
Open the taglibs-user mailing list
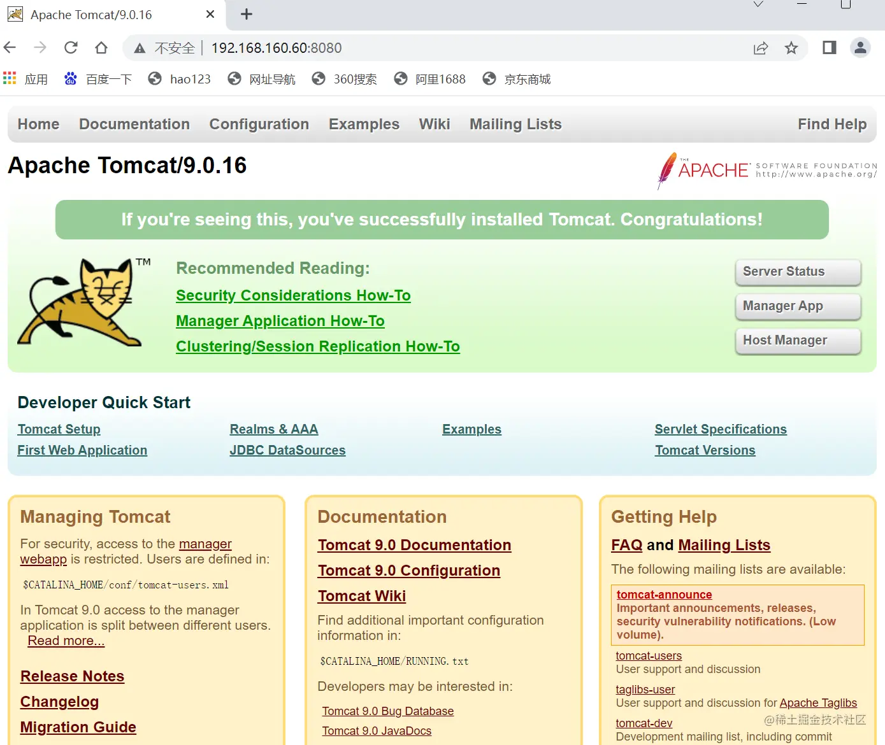pos(645,690)
